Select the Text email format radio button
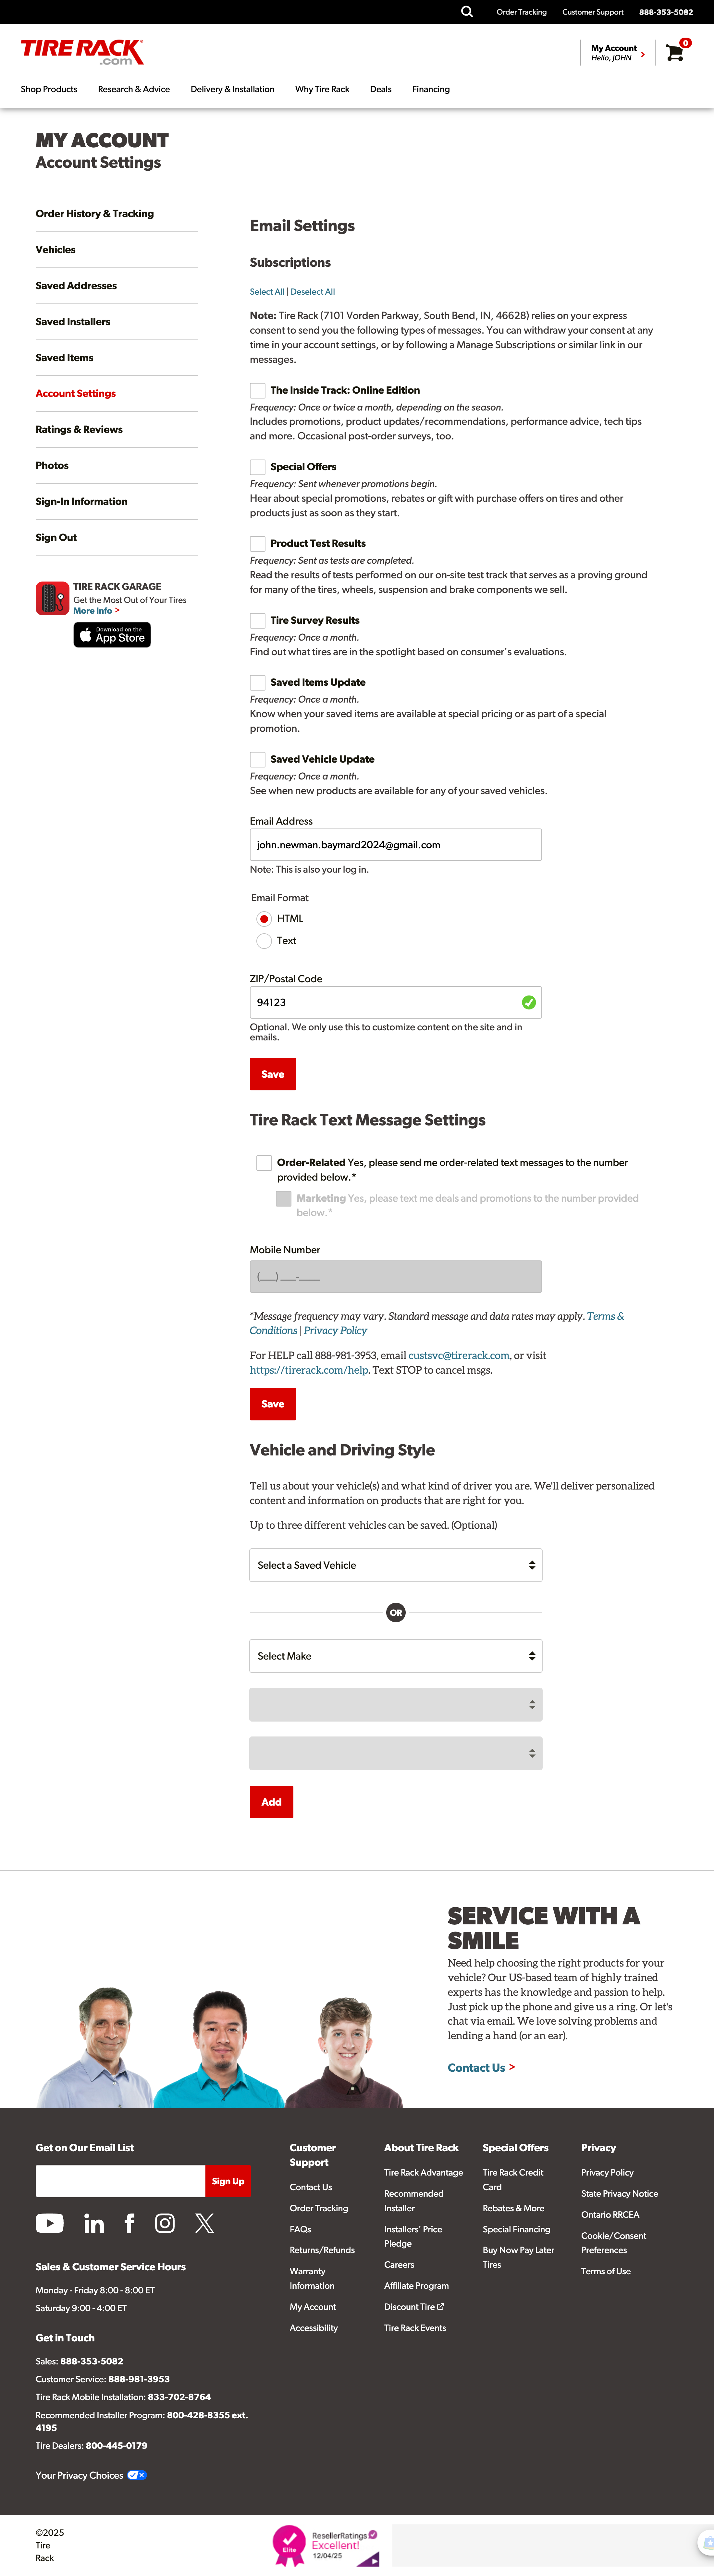This screenshot has height=2576, width=714. pos(264,941)
